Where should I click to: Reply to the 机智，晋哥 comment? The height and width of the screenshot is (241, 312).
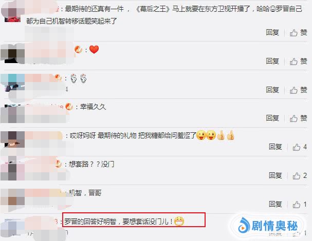click(276, 204)
